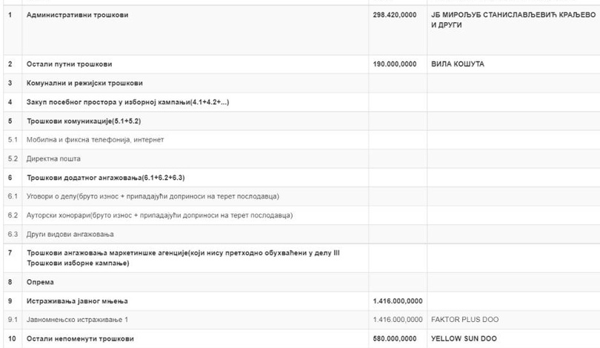The image size is (600, 348).
Task: Click the "Административни трошкови" row label
Action: 77,16
